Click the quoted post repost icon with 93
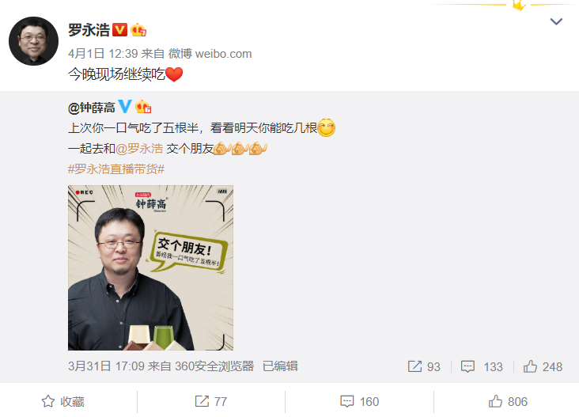Image resolution: width=579 pixels, height=417 pixels. 424,367
